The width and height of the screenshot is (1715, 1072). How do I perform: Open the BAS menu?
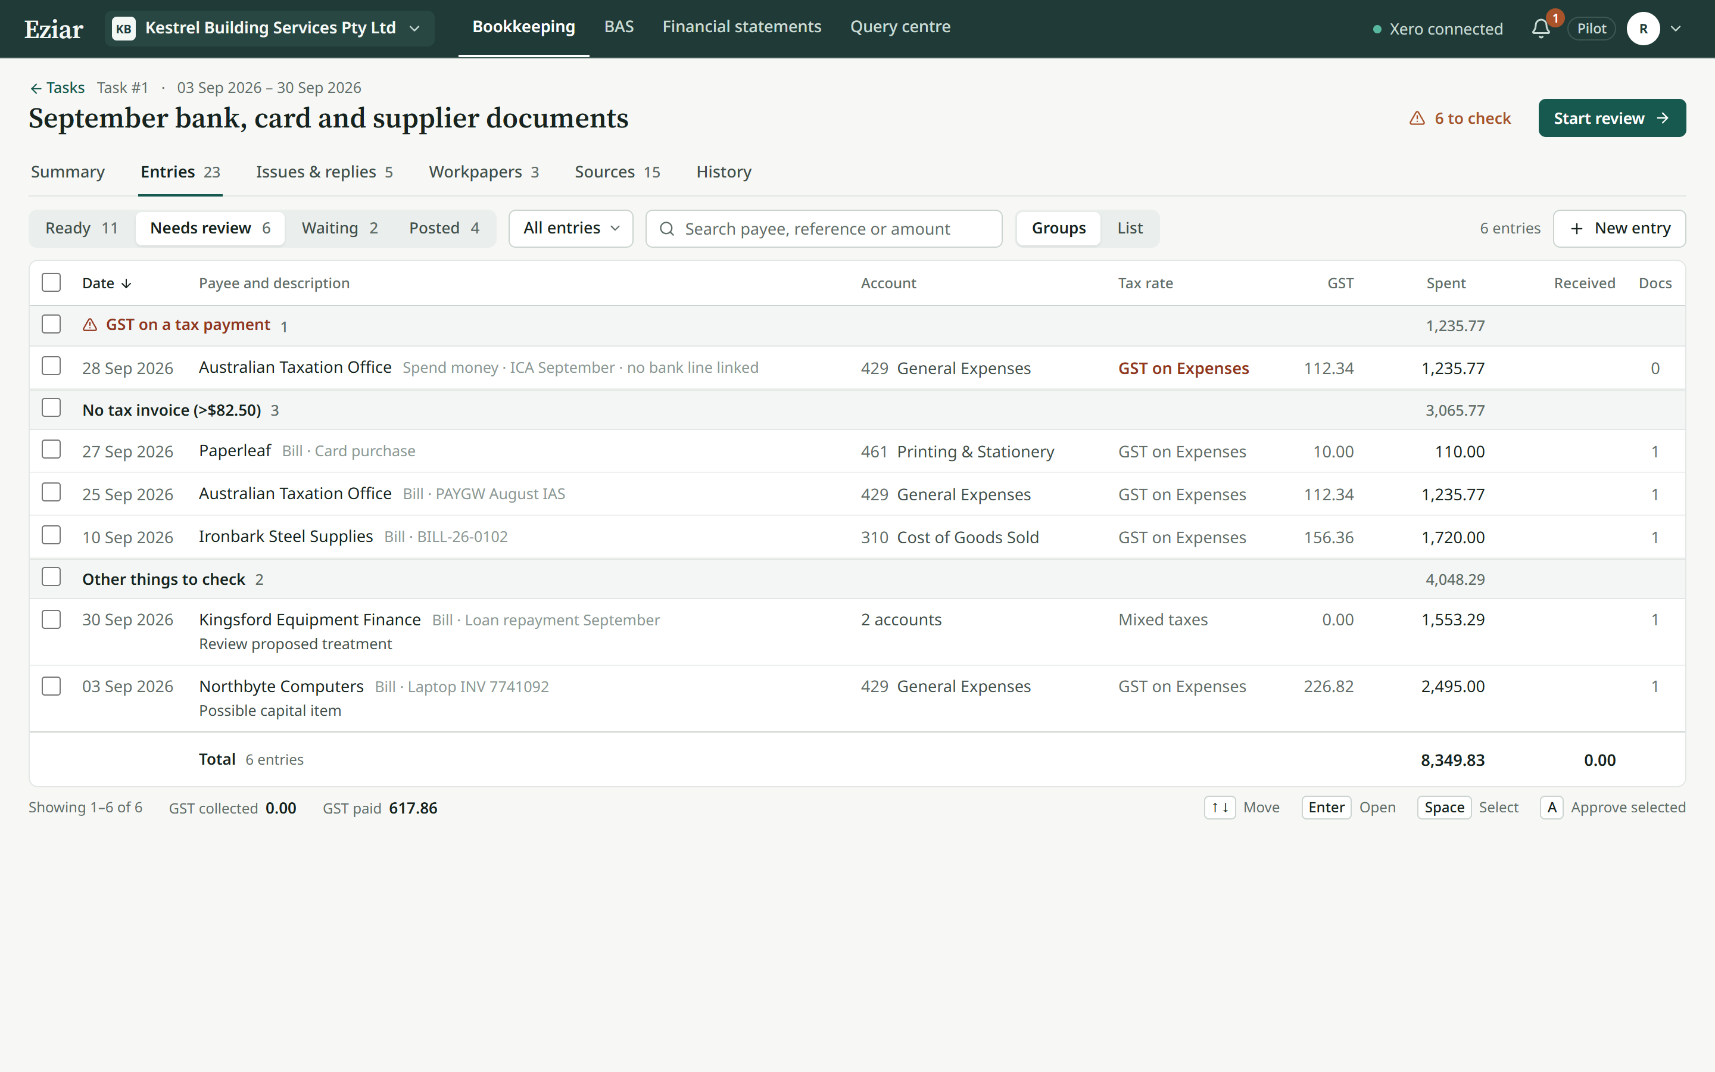[x=619, y=27]
